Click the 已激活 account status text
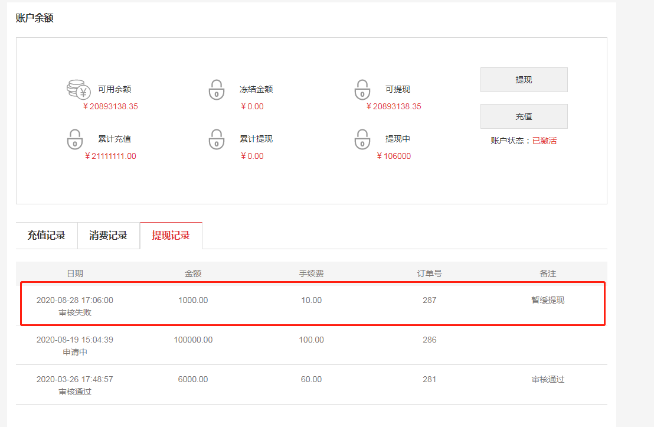 (544, 141)
